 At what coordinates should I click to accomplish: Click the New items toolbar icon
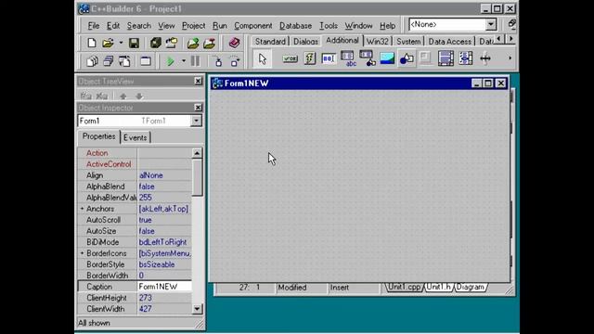click(91, 43)
